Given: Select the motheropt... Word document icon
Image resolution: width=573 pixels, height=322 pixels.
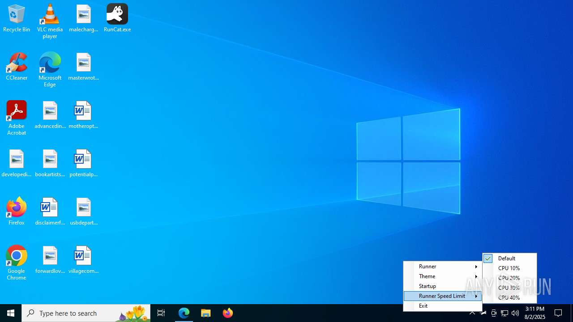Looking at the screenshot, I should click(83, 115).
